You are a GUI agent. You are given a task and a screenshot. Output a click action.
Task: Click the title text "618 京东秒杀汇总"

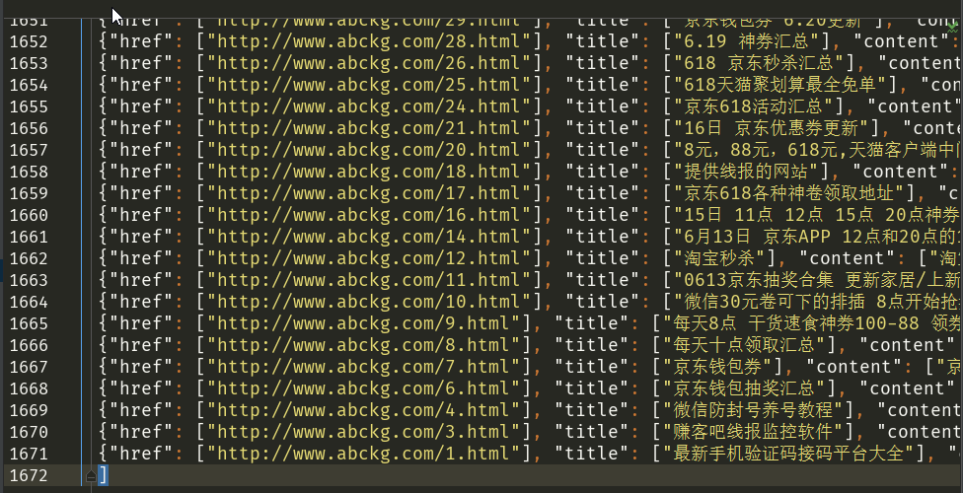(761, 63)
